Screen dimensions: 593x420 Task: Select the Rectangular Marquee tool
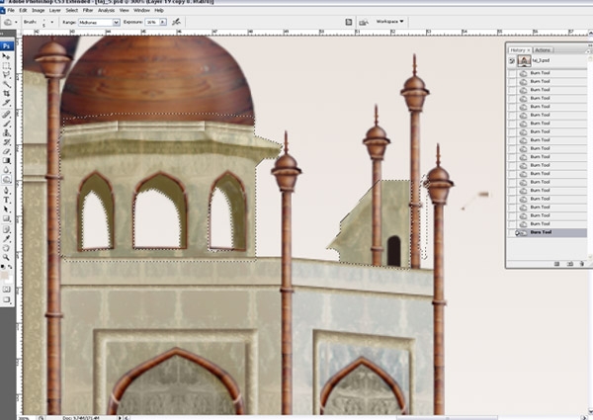coord(6,66)
